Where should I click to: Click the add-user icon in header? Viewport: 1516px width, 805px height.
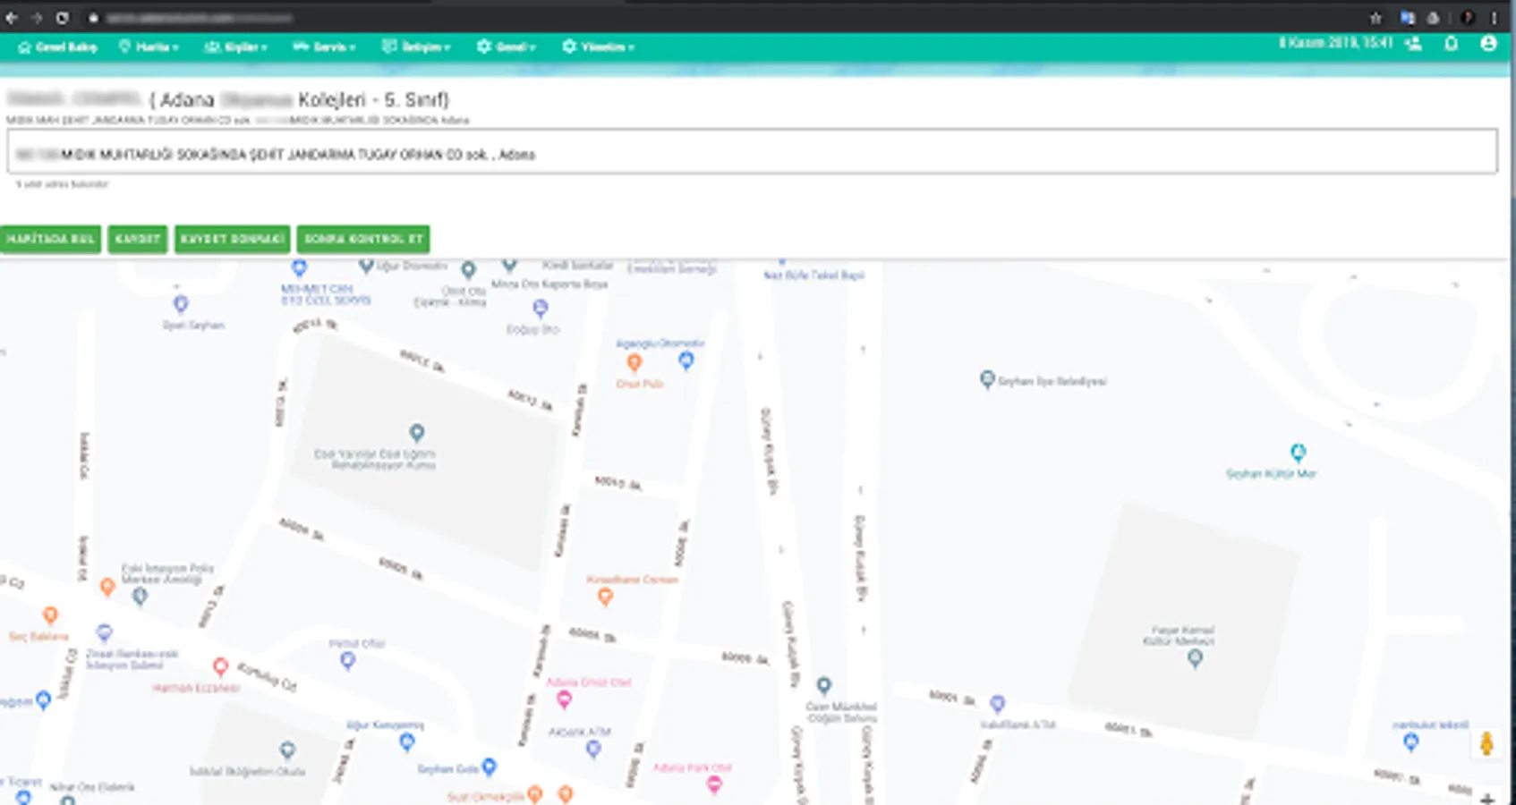click(x=1413, y=43)
